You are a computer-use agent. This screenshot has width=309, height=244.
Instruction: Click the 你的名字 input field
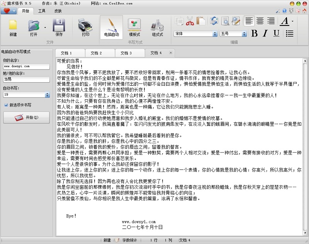(26, 66)
